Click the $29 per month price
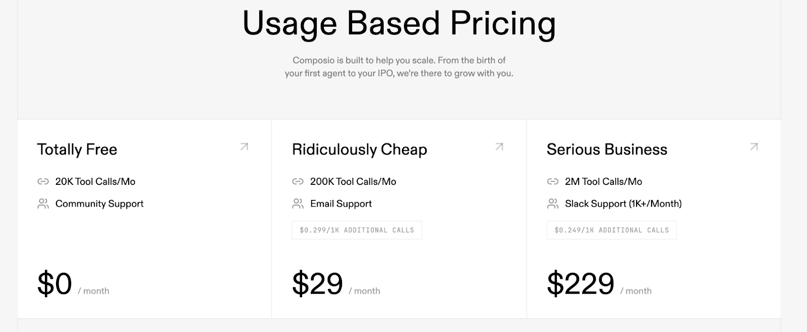The image size is (807, 332). point(318,284)
